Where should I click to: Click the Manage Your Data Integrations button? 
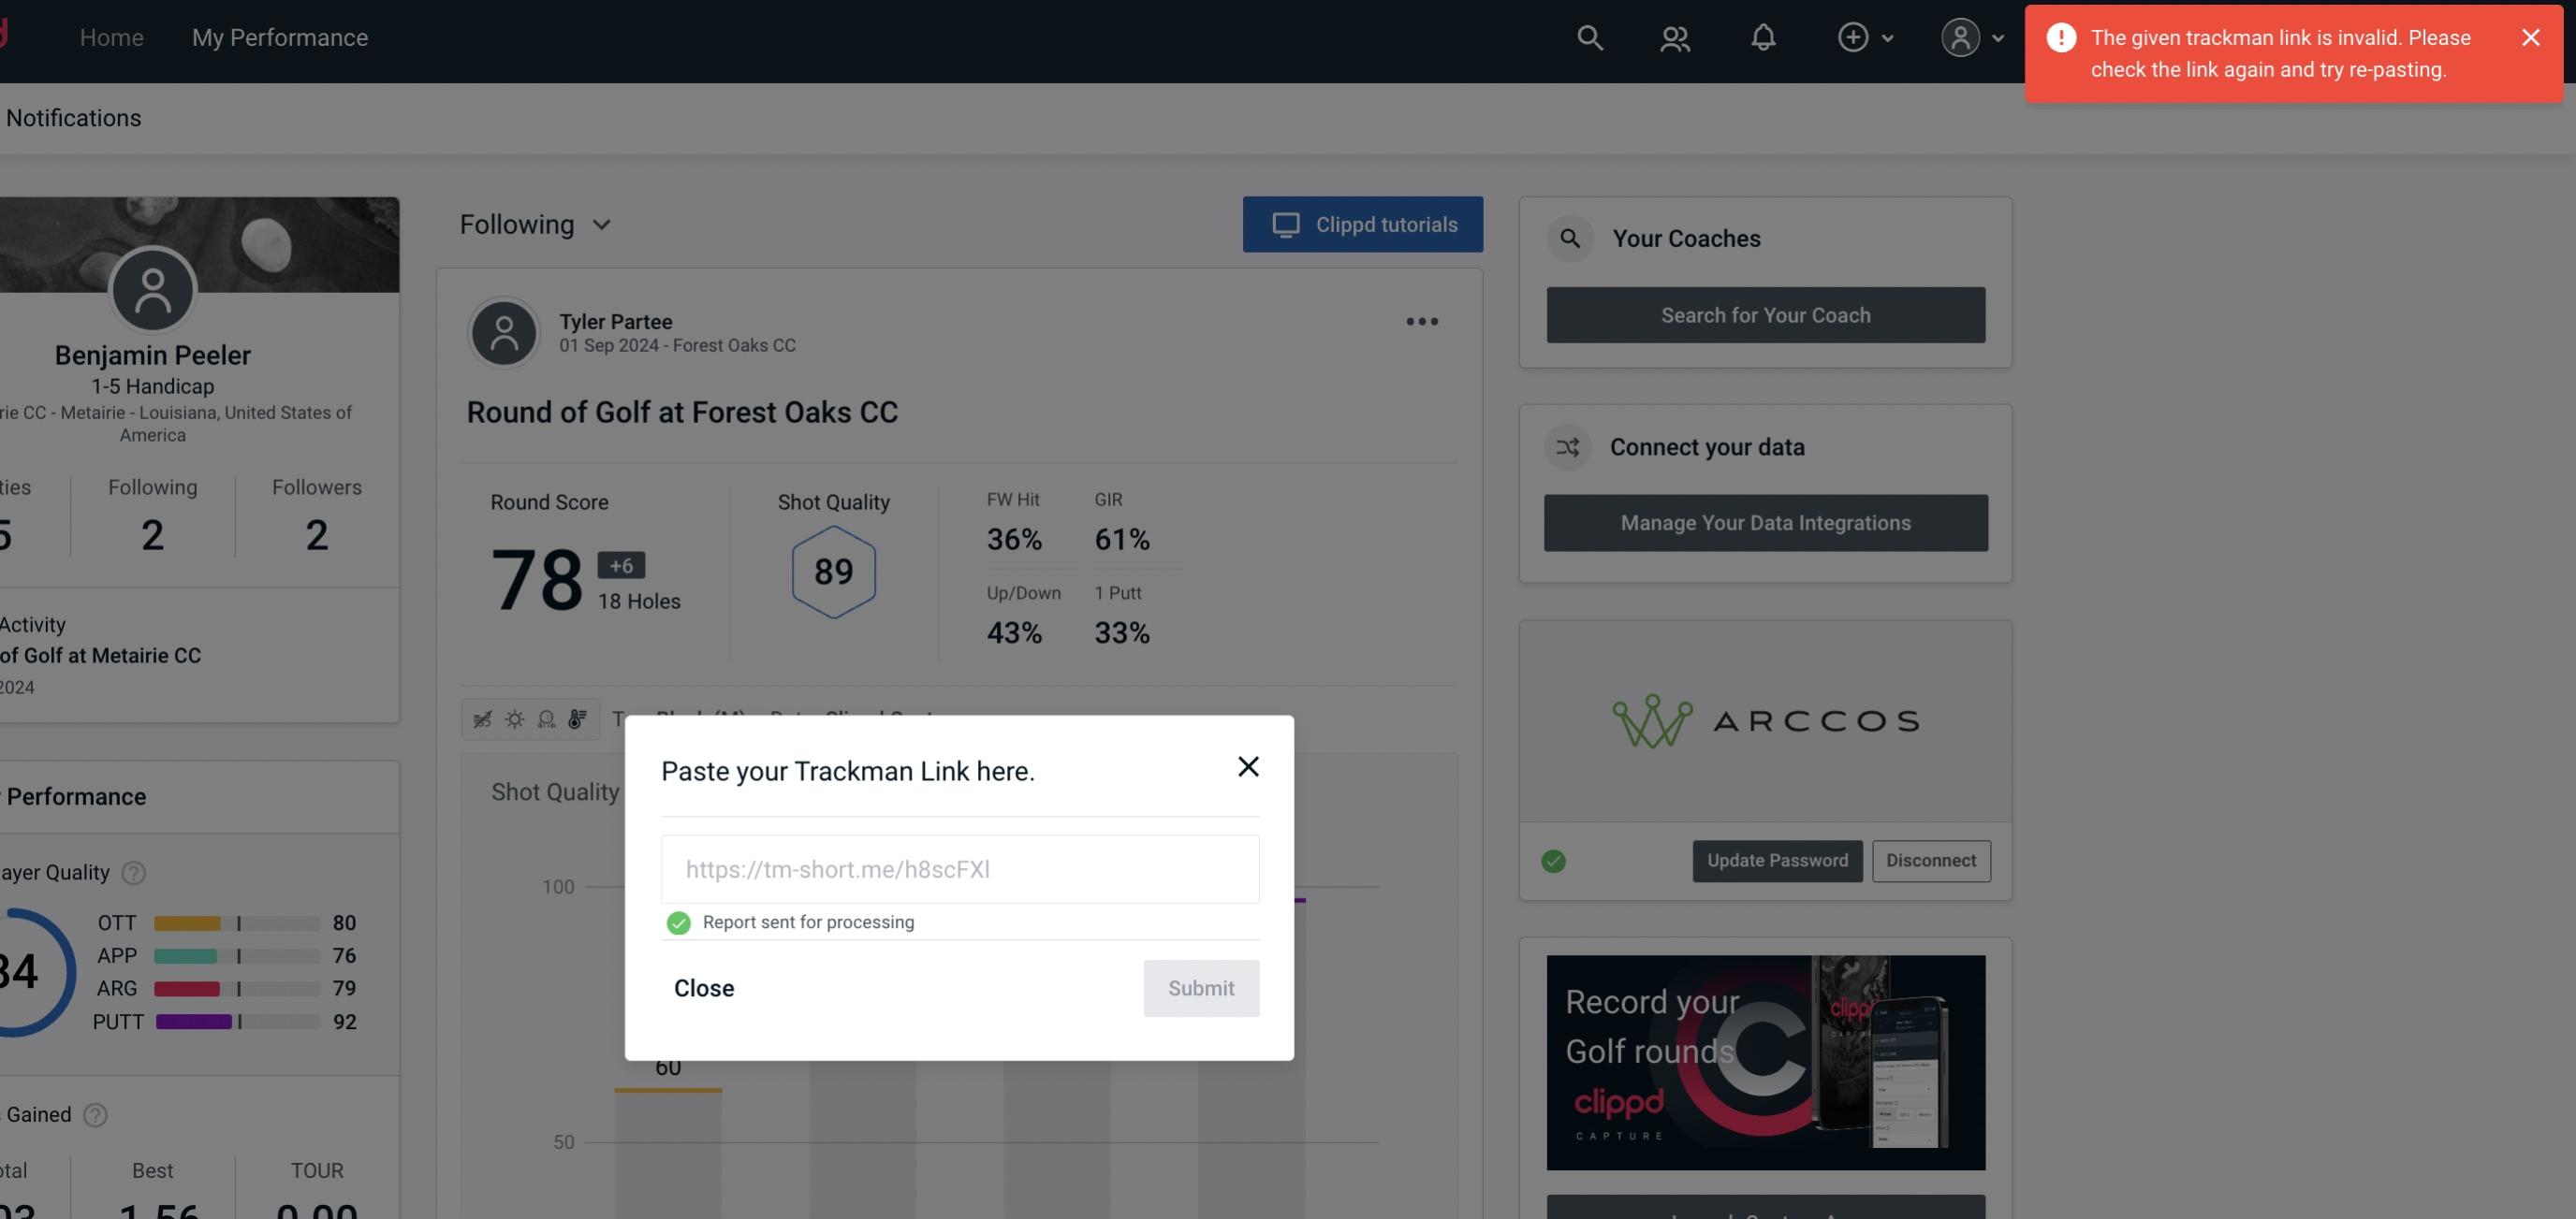1766,522
